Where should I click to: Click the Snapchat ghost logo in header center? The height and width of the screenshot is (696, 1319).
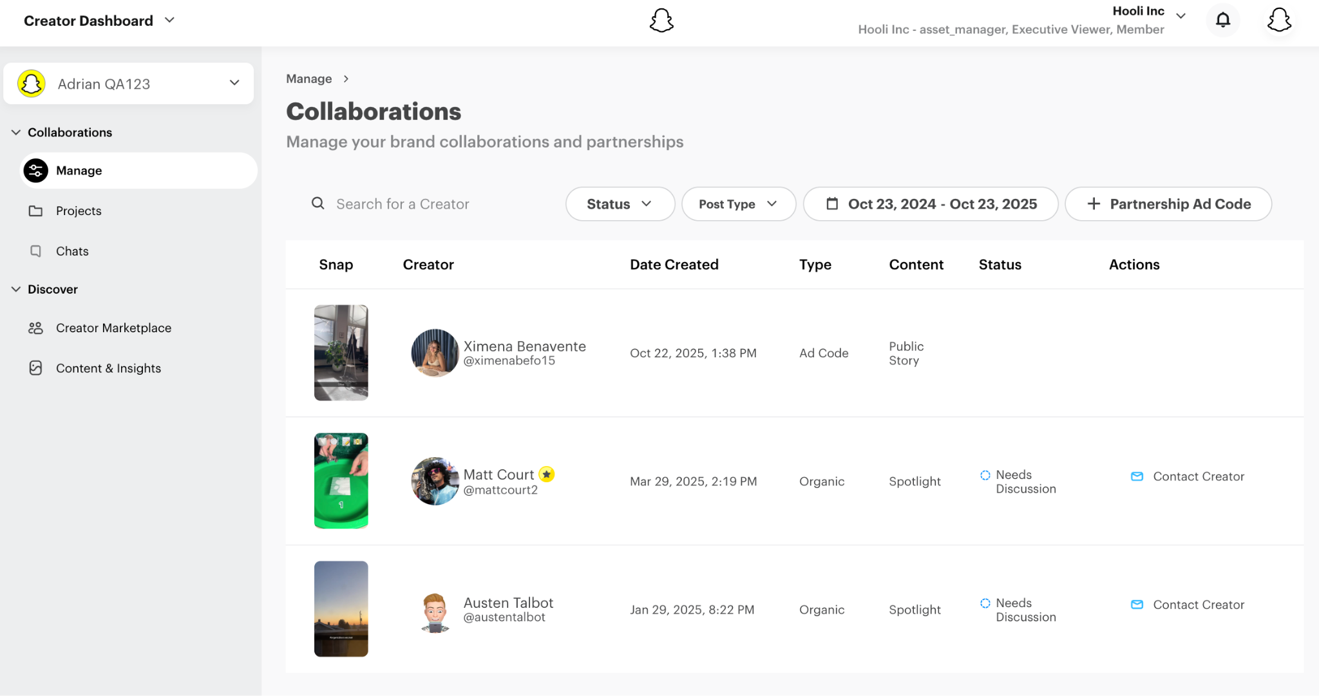click(661, 21)
